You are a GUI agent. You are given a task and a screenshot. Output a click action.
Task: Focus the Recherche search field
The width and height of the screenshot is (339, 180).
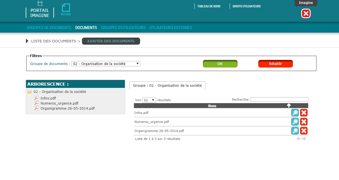point(279,99)
